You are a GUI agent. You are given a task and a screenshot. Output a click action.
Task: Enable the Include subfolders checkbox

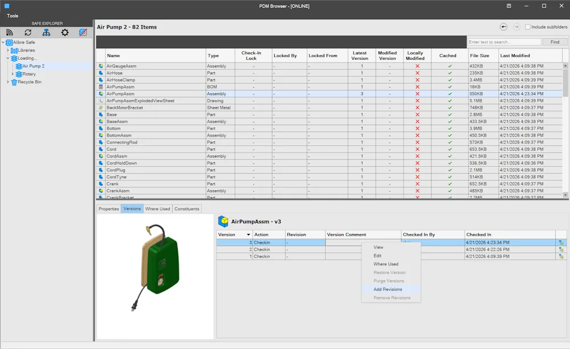pyautogui.click(x=527, y=27)
